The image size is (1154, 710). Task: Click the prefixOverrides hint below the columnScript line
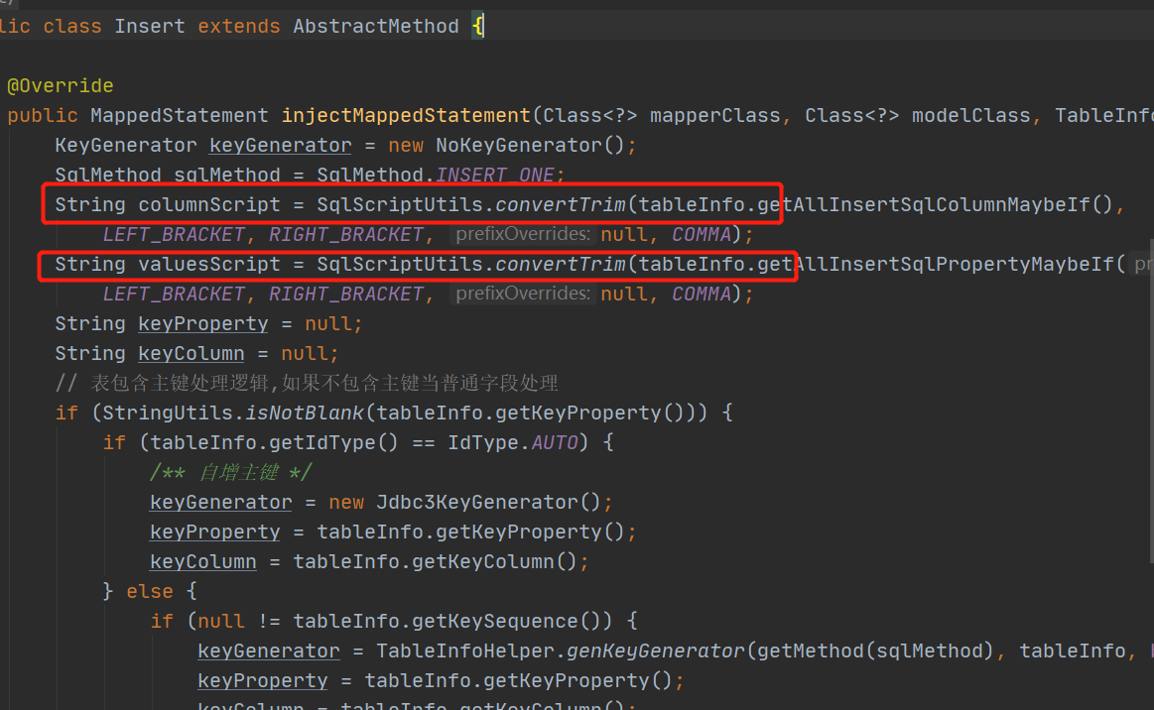tap(523, 235)
